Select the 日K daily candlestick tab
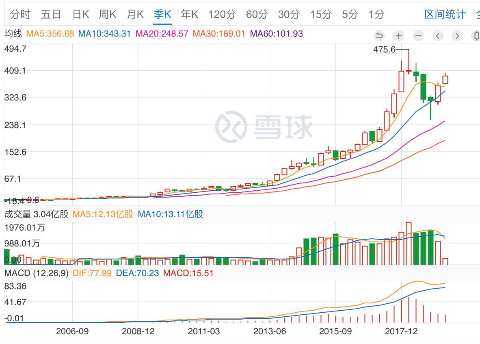Viewport: 480px width, 344px height. tap(80, 14)
